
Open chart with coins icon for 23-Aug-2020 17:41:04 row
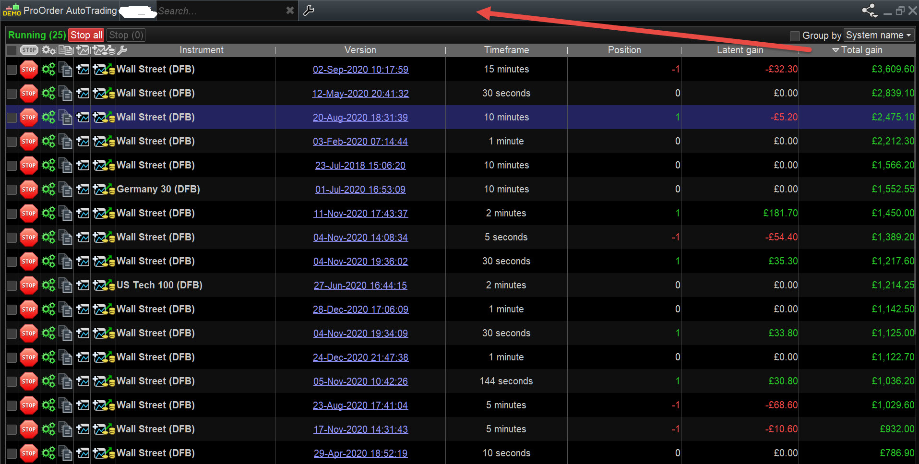pos(104,405)
